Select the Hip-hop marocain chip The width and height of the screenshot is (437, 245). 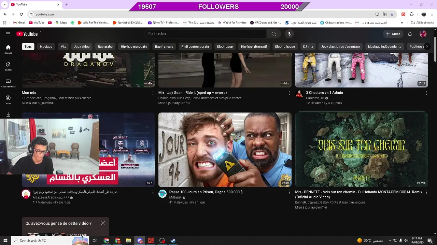(134, 47)
